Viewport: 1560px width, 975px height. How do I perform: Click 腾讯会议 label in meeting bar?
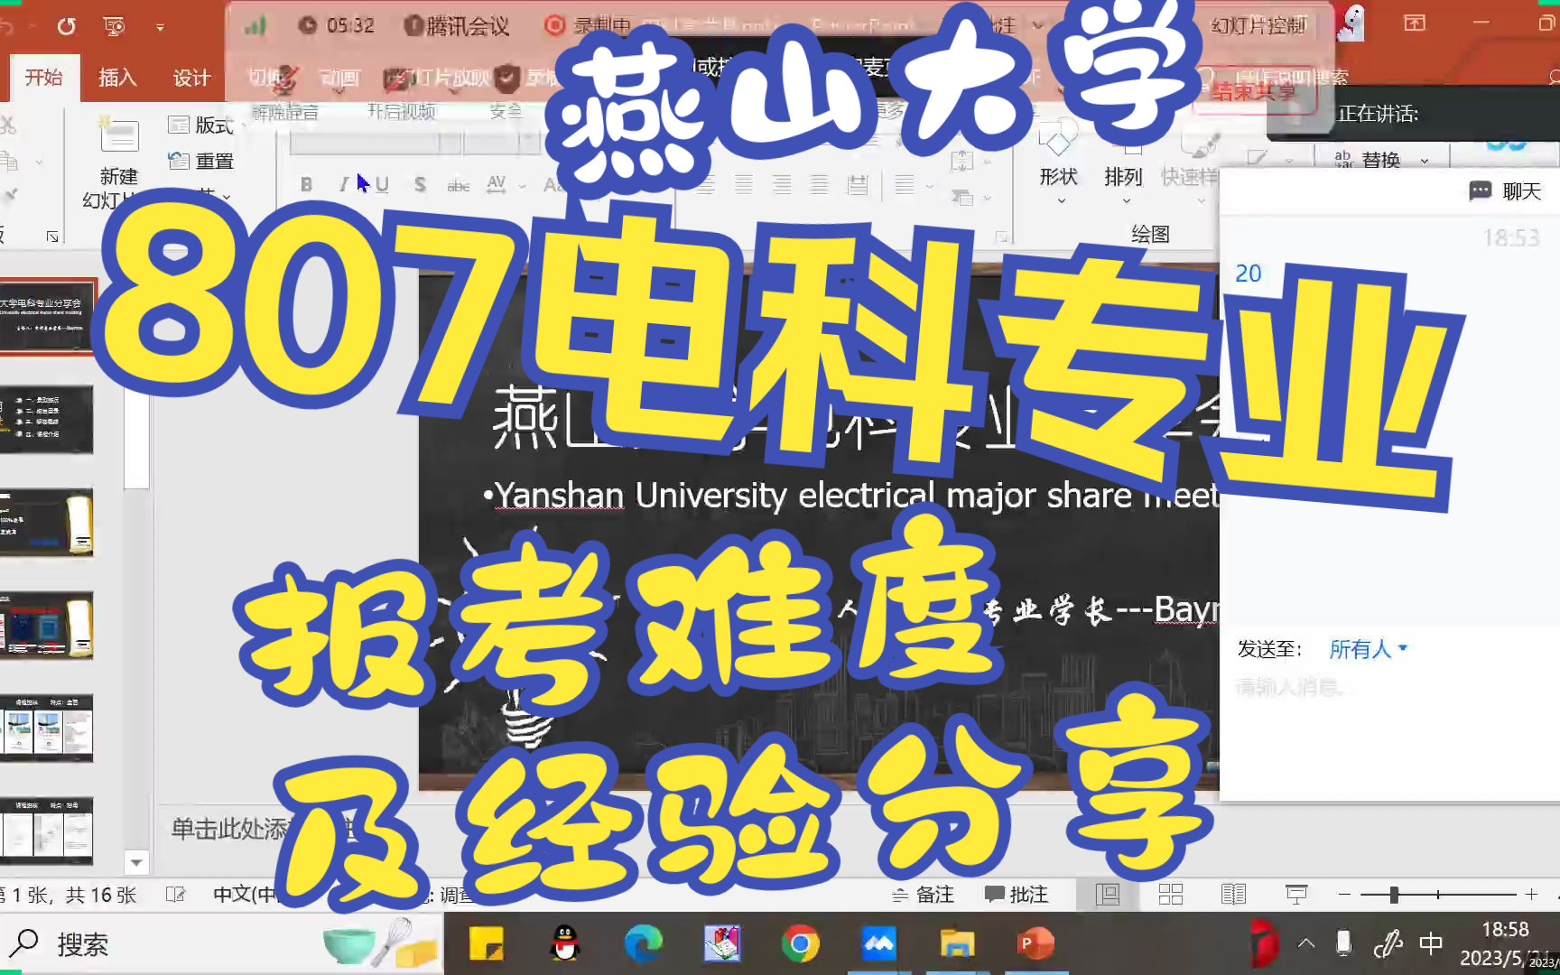point(468,25)
